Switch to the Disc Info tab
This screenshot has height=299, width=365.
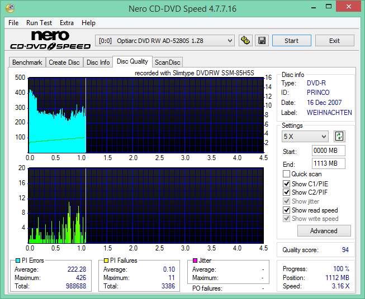click(x=98, y=62)
